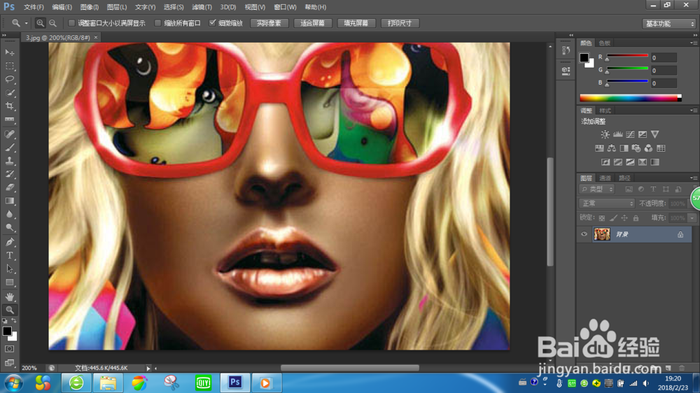The image size is (700, 393).
Task: Select the Spot Healing Brush tool
Action: (9, 134)
